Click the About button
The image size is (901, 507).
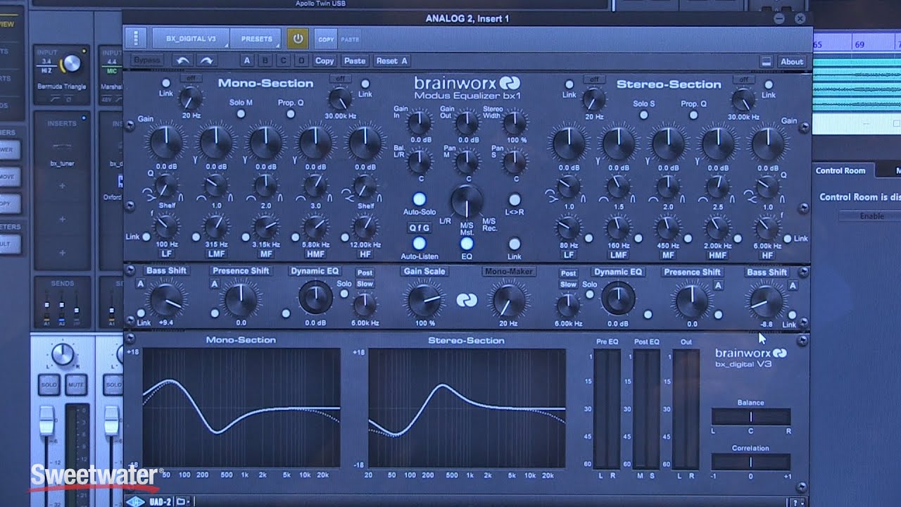792,62
